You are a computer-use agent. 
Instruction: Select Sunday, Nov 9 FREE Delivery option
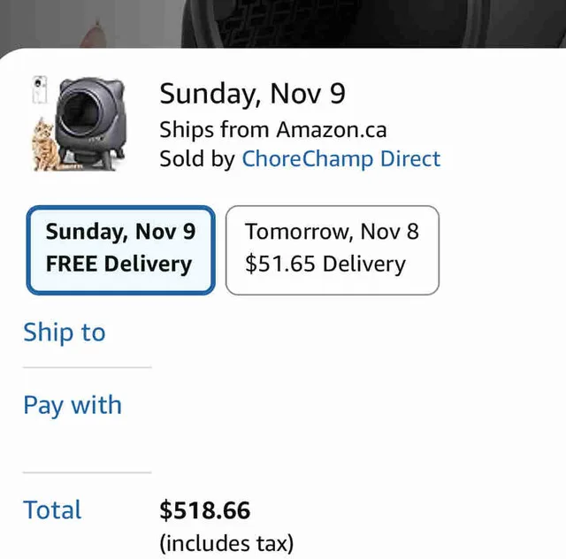point(120,249)
